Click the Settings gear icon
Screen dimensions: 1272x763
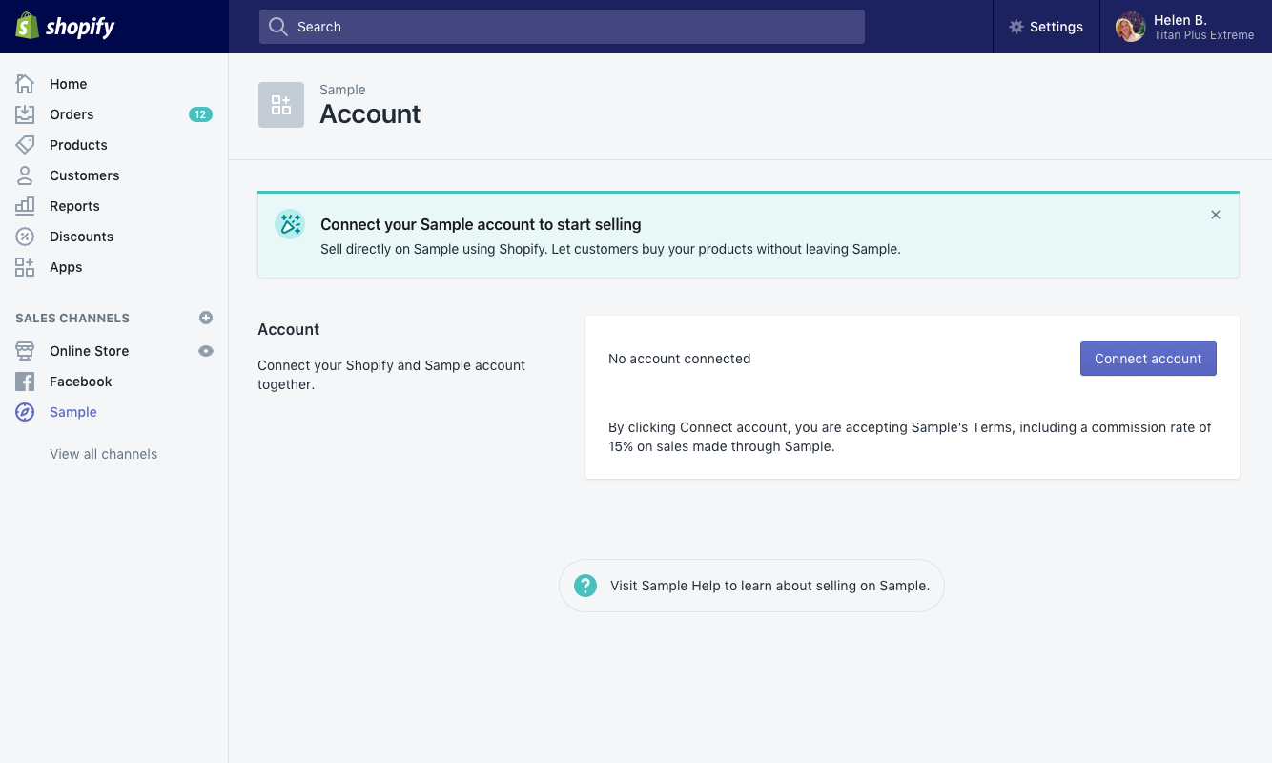[x=1016, y=27]
